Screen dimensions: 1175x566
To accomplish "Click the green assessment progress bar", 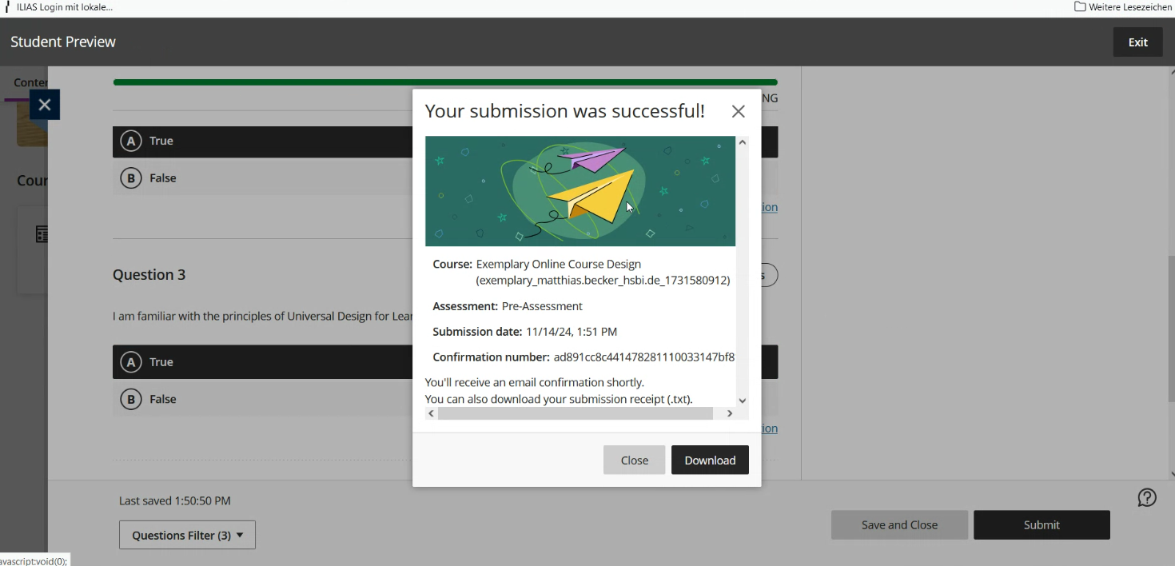I will click(x=445, y=82).
